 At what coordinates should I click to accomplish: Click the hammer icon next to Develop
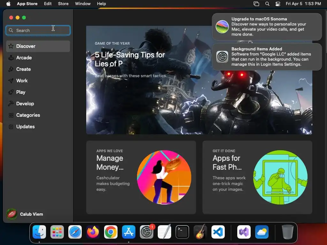pos(11,104)
